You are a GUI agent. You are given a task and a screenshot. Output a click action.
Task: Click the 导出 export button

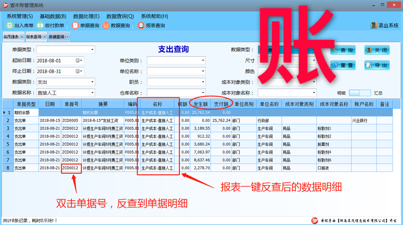coord(377,65)
